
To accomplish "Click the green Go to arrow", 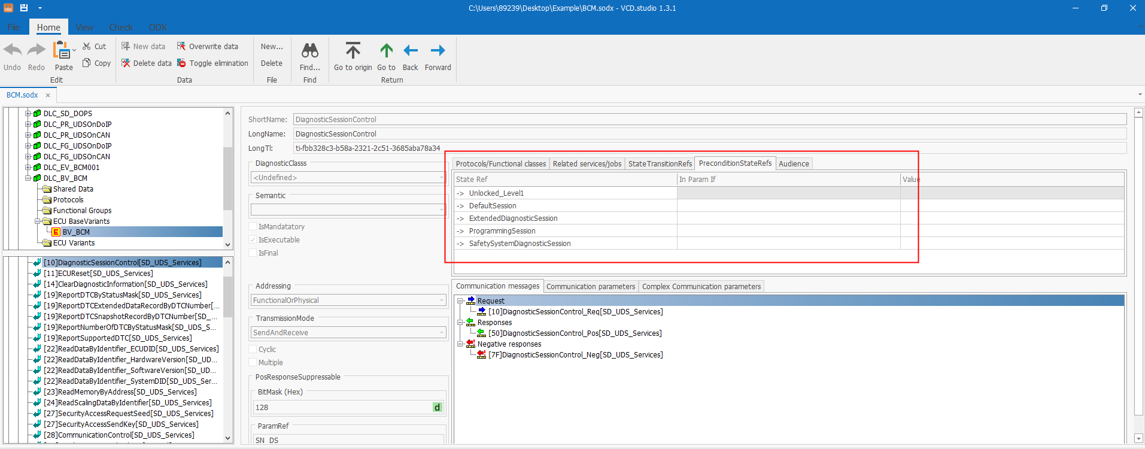I will pyautogui.click(x=387, y=50).
